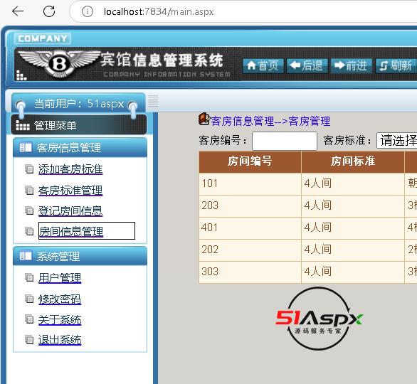Go to 首页 home button
417x384 pixels.
pyautogui.click(x=263, y=65)
